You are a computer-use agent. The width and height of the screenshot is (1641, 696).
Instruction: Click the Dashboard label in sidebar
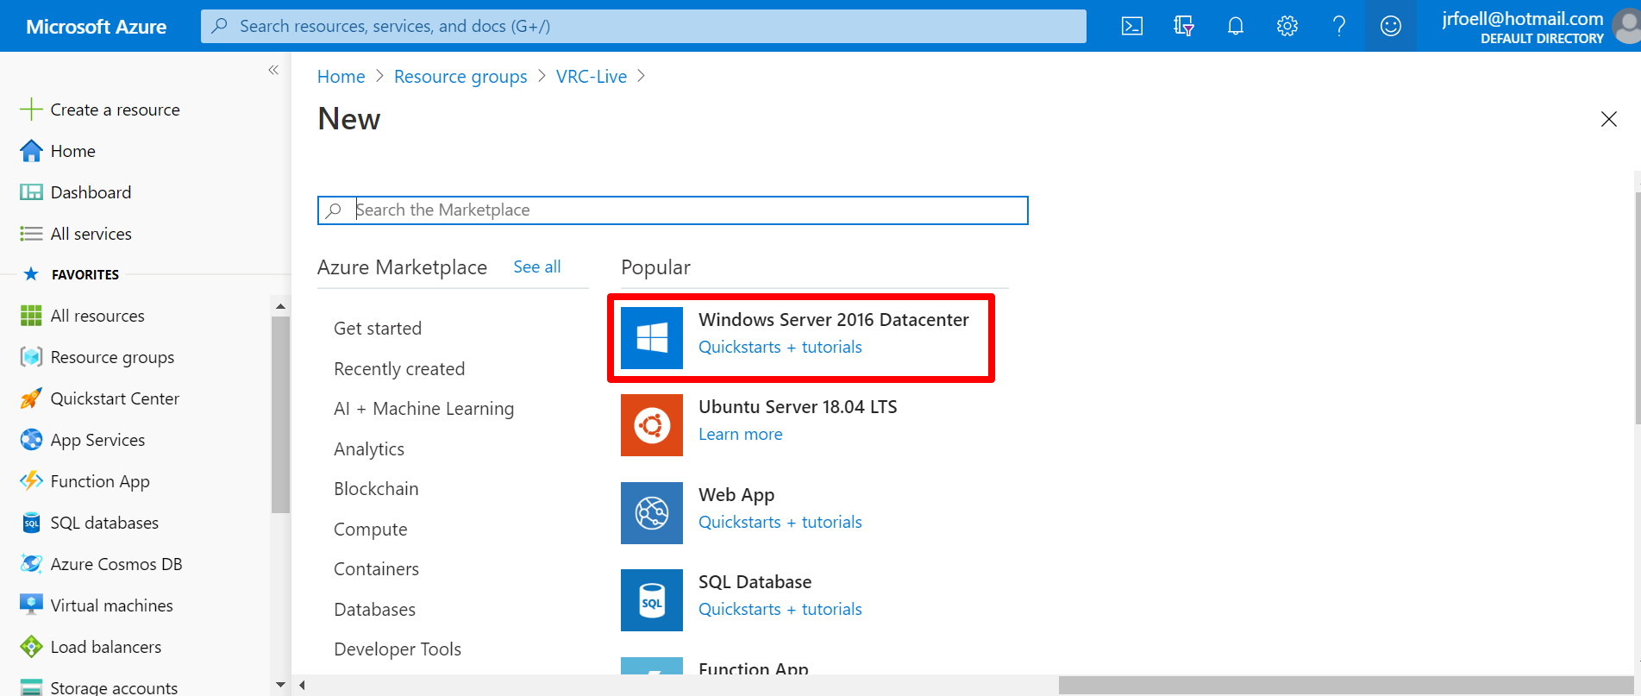tap(91, 192)
